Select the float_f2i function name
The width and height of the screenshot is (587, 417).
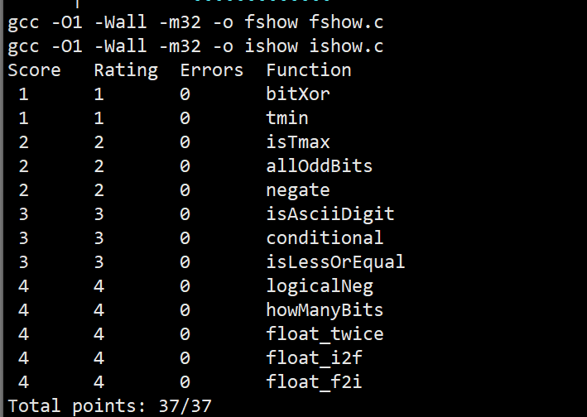point(314,382)
